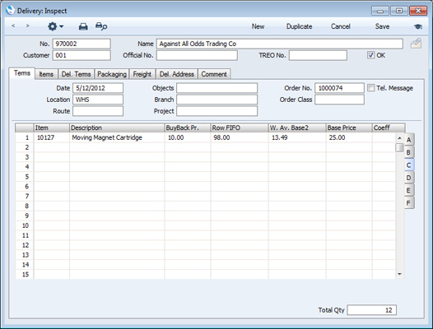Viewport: 433px width, 329px height.
Task: Untick the OK checkbox
Action: (x=370, y=55)
